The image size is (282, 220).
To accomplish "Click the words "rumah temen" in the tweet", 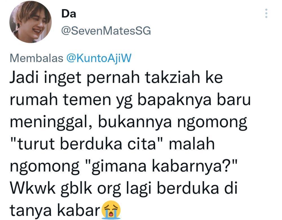I will 61,100.
